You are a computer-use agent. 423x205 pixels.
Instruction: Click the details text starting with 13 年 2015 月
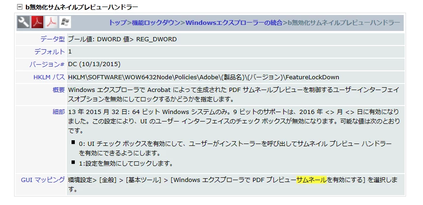234,121
